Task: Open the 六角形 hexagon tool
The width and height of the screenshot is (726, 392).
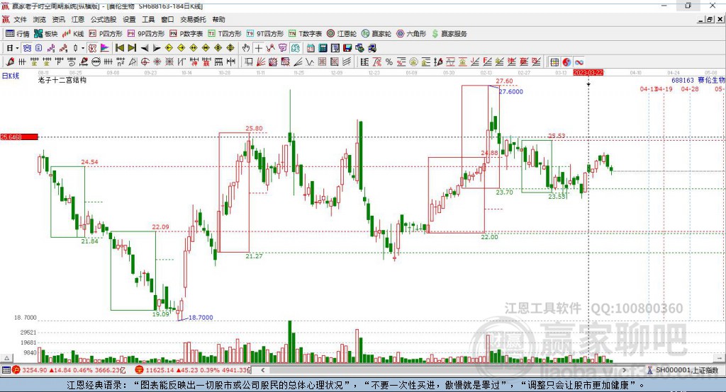Action: (411, 34)
